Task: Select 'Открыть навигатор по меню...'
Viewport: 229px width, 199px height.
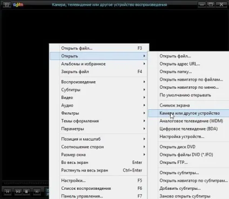Action: [188, 87]
